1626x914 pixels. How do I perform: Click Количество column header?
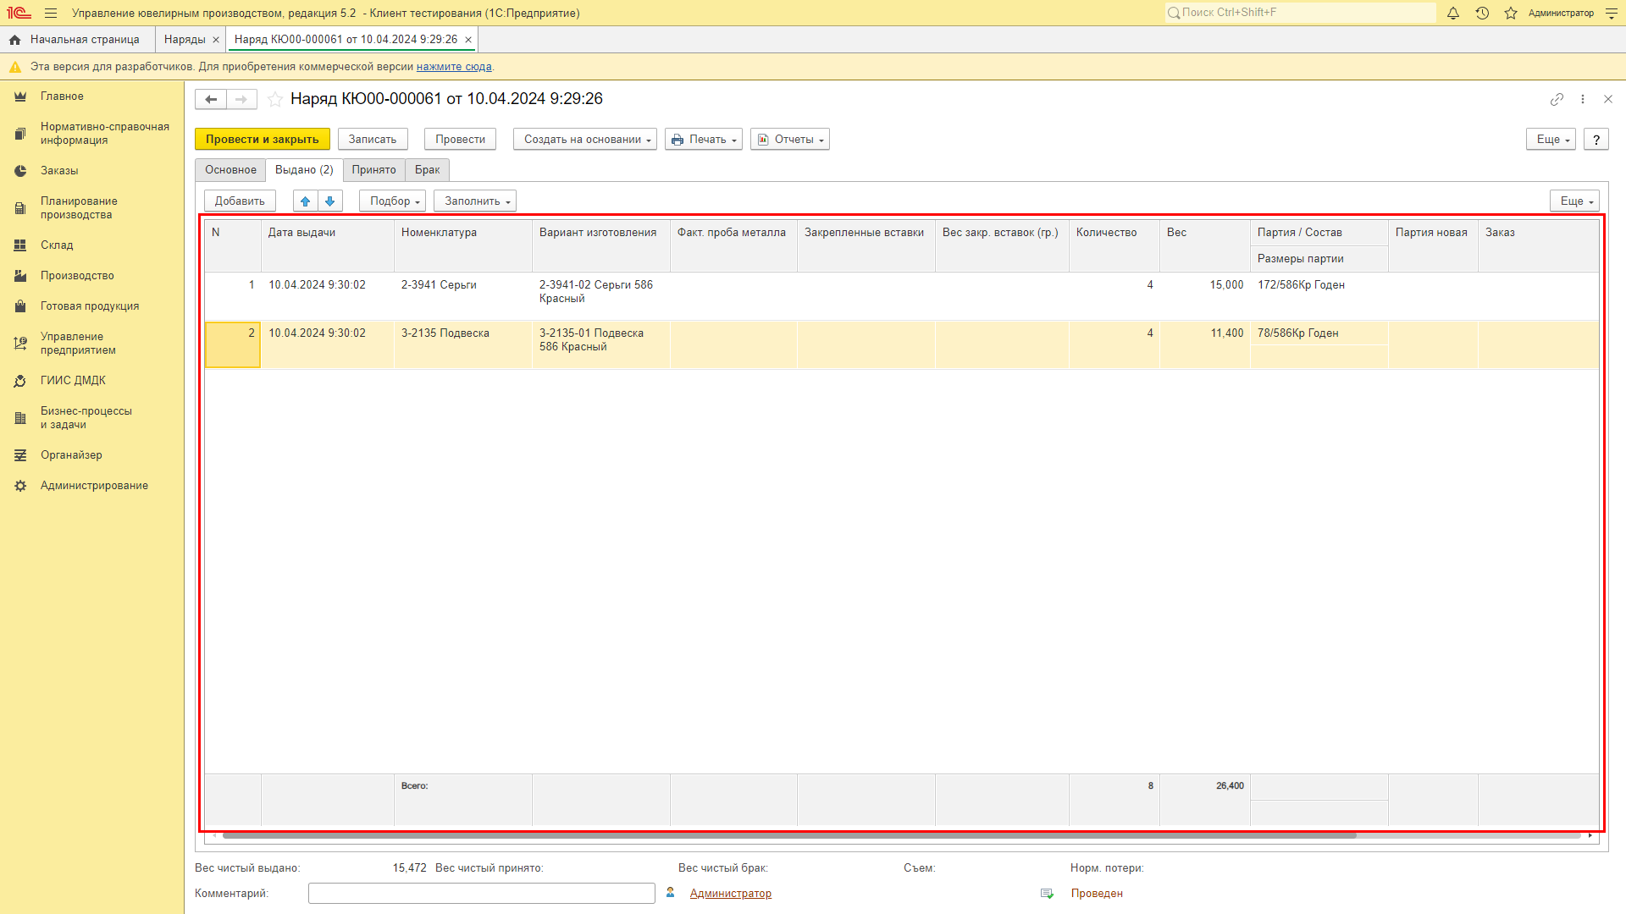pos(1114,245)
